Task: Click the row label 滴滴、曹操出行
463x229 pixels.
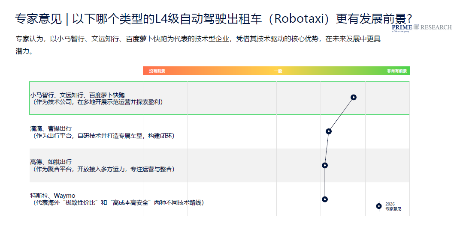Action: point(51,129)
